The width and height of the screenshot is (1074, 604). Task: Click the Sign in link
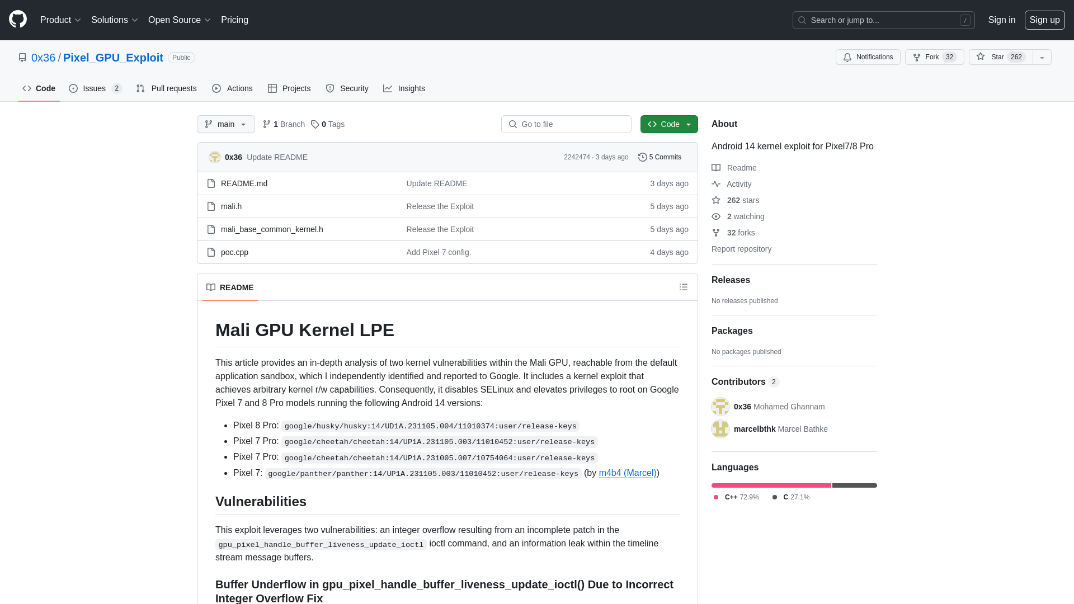click(1001, 20)
